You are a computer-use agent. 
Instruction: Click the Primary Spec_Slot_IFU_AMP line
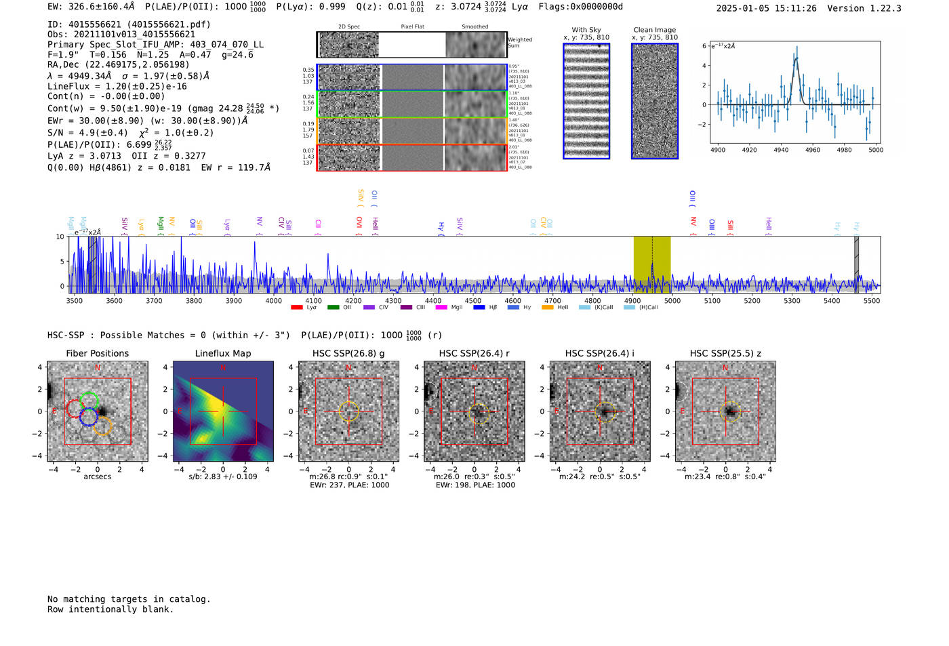156,45
